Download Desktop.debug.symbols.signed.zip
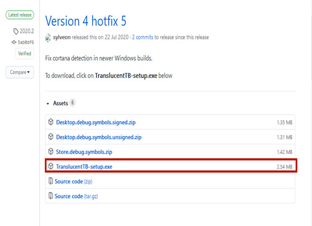Image resolution: width=312 pixels, height=226 pixels. pos(96,122)
